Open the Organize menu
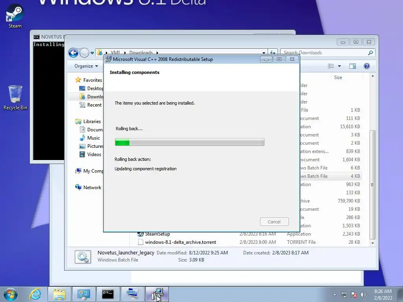The width and height of the screenshot is (403, 302). tap(86, 66)
